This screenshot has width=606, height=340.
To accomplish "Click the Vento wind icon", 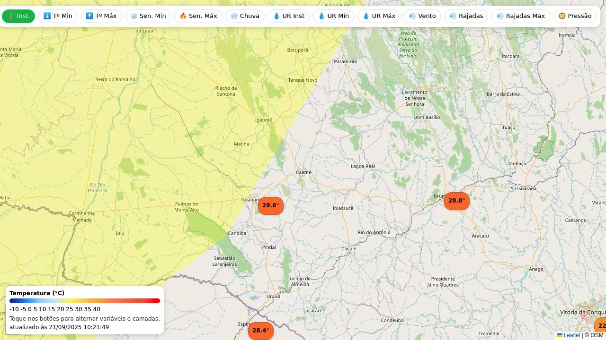I will [x=412, y=16].
